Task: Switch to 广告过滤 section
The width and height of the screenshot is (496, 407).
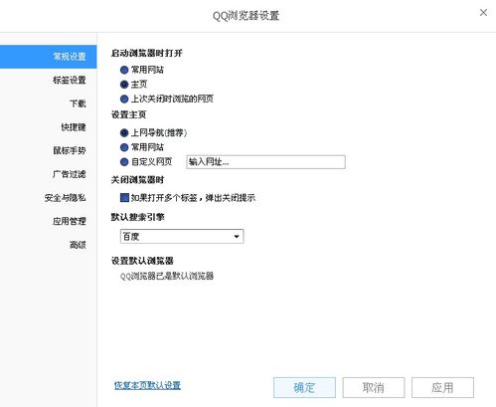Action: pos(70,174)
